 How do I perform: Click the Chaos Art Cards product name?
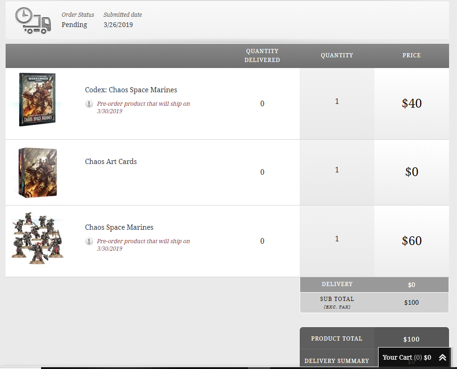pos(111,162)
